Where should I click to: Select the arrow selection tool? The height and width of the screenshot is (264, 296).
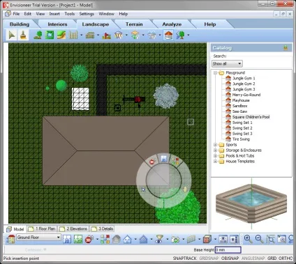click(12, 36)
